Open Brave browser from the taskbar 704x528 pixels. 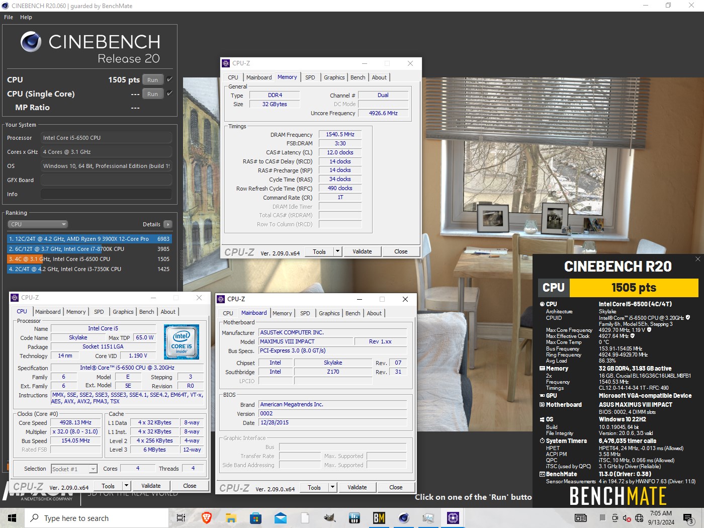click(206, 518)
